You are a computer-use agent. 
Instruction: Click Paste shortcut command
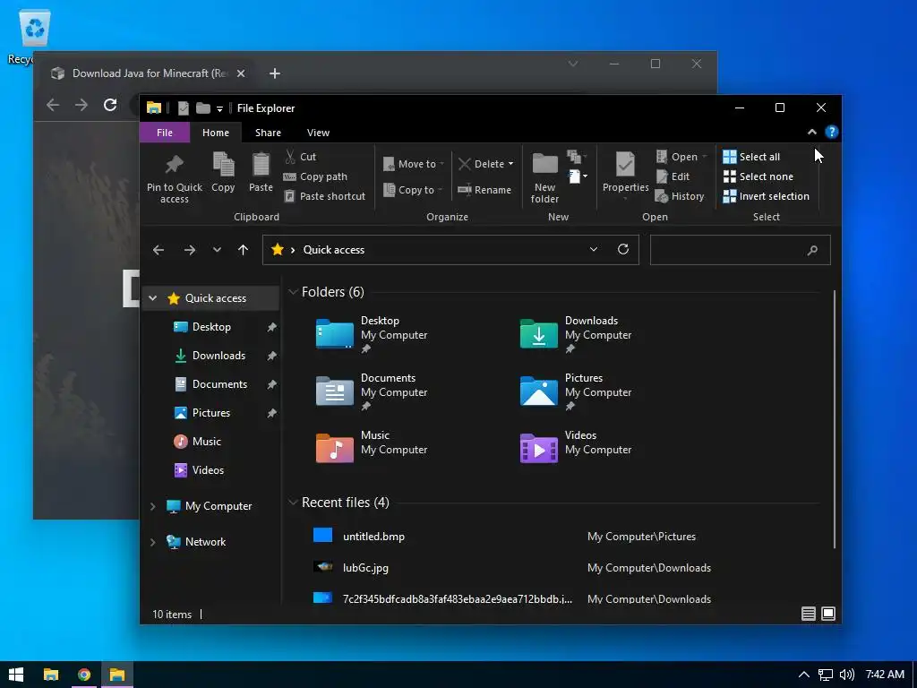click(x=324, y=196)
